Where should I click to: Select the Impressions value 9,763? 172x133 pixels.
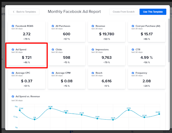[106, 58]
